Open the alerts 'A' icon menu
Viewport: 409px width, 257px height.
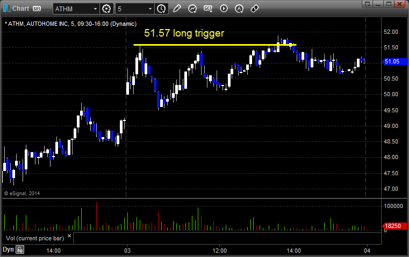[x=239, y=9]
